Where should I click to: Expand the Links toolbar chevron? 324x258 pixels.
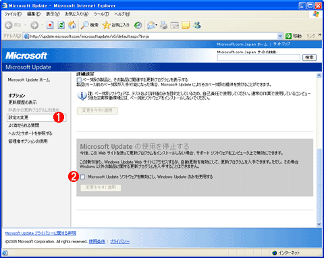point(319,35)
